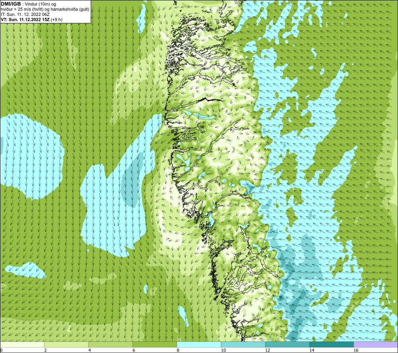Click the 2–4 m/s light green legend swatch
Screen dimensions: 398x353
click(x=66, y=344)
